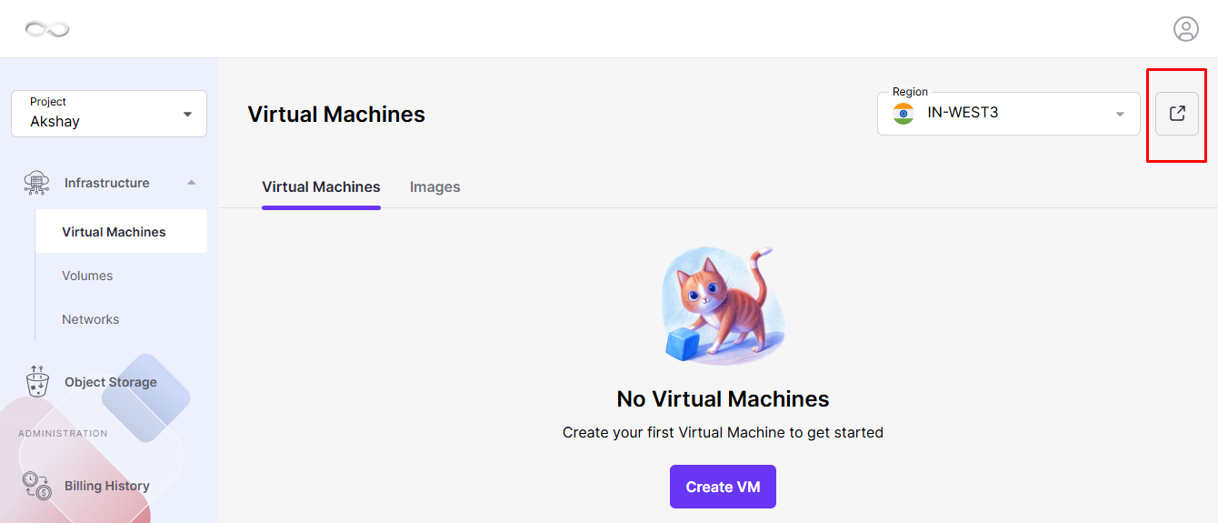Open the Object Storage menu item
Viewport: 1218px width, 523px height.
[x=109, y=382]
